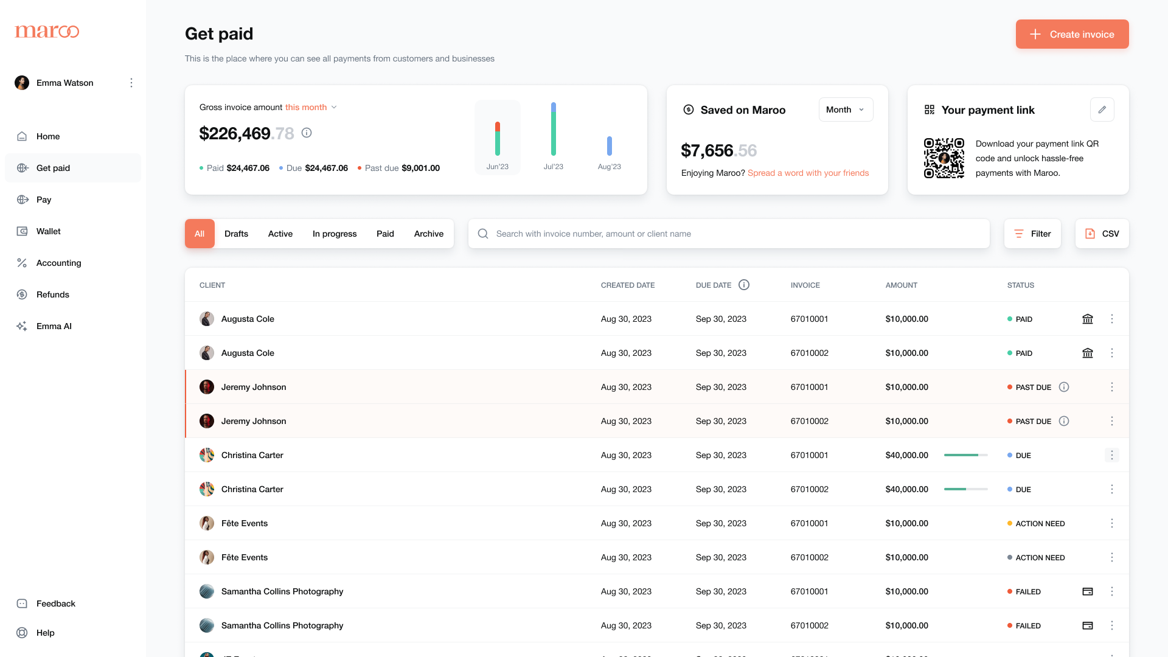Click the AMOUNT column header

coord(902,285)
